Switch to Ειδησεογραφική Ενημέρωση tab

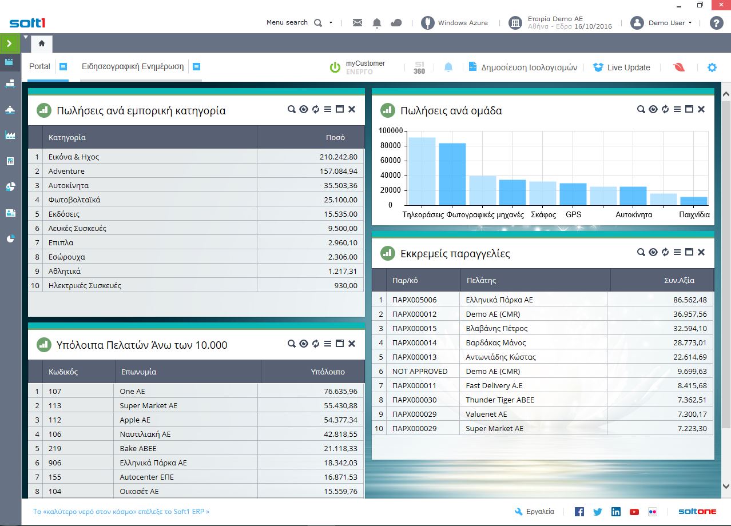tap(133, 66)
